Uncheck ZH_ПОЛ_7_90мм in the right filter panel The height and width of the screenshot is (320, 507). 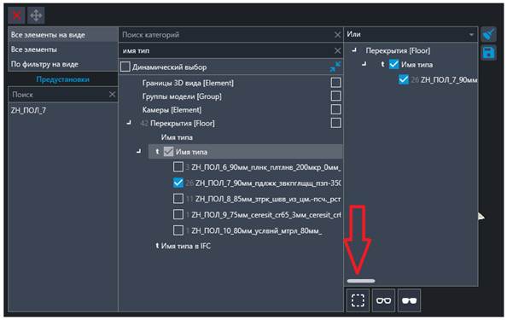click(x=404, y=79)
